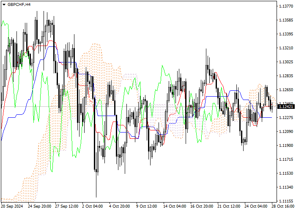Click price level 1.11155 on scale

coord(286,201)
